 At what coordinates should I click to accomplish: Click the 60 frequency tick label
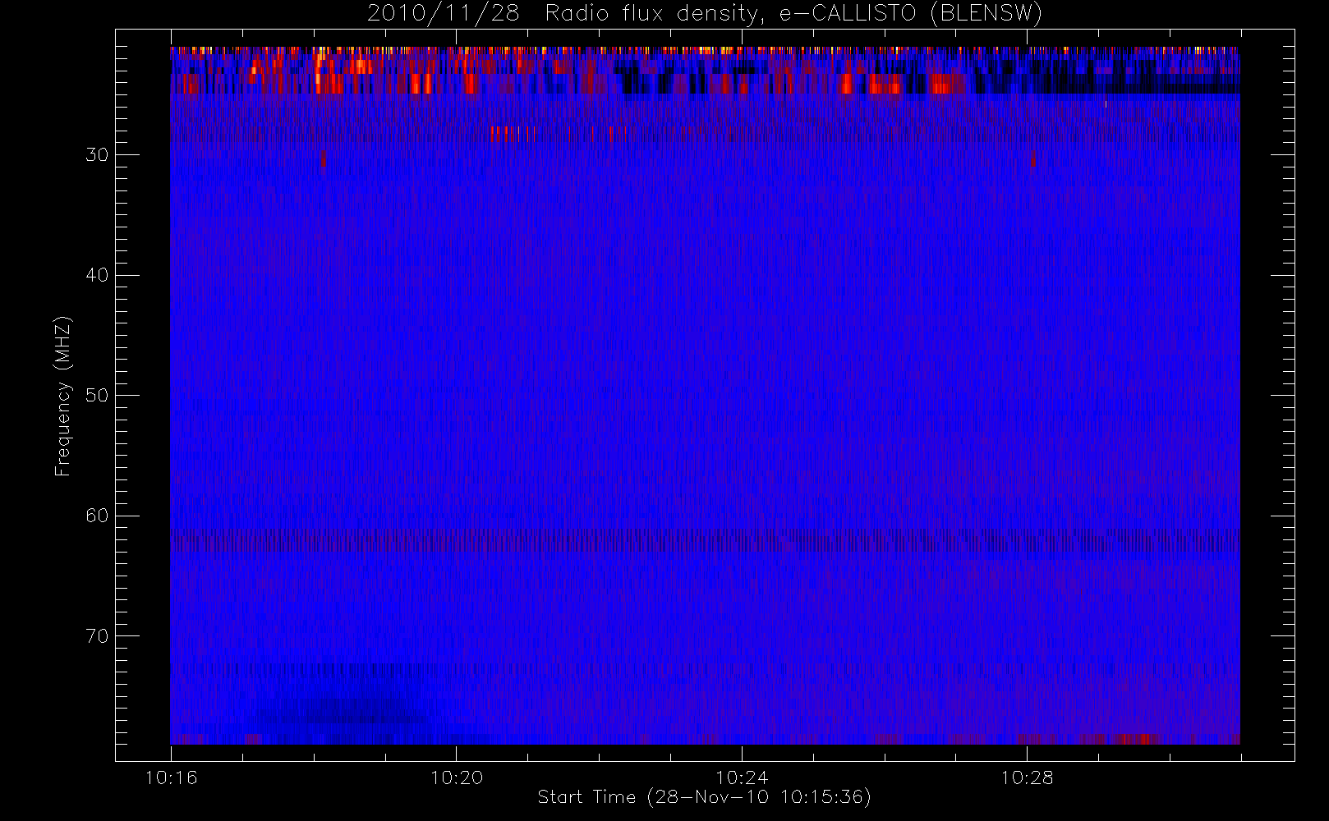(x=97, y=516)
